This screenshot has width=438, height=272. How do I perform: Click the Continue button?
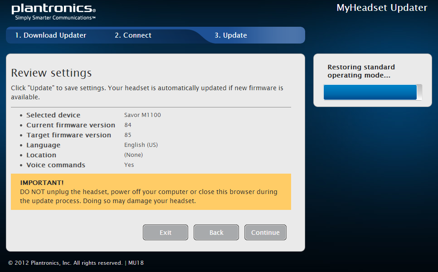(265, 233)
